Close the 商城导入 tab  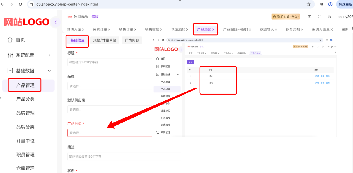click(x=276, y=29)
